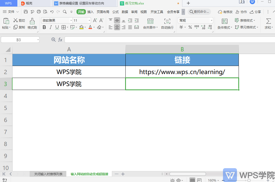
Task: Increase decimal places
Action: 203,27
